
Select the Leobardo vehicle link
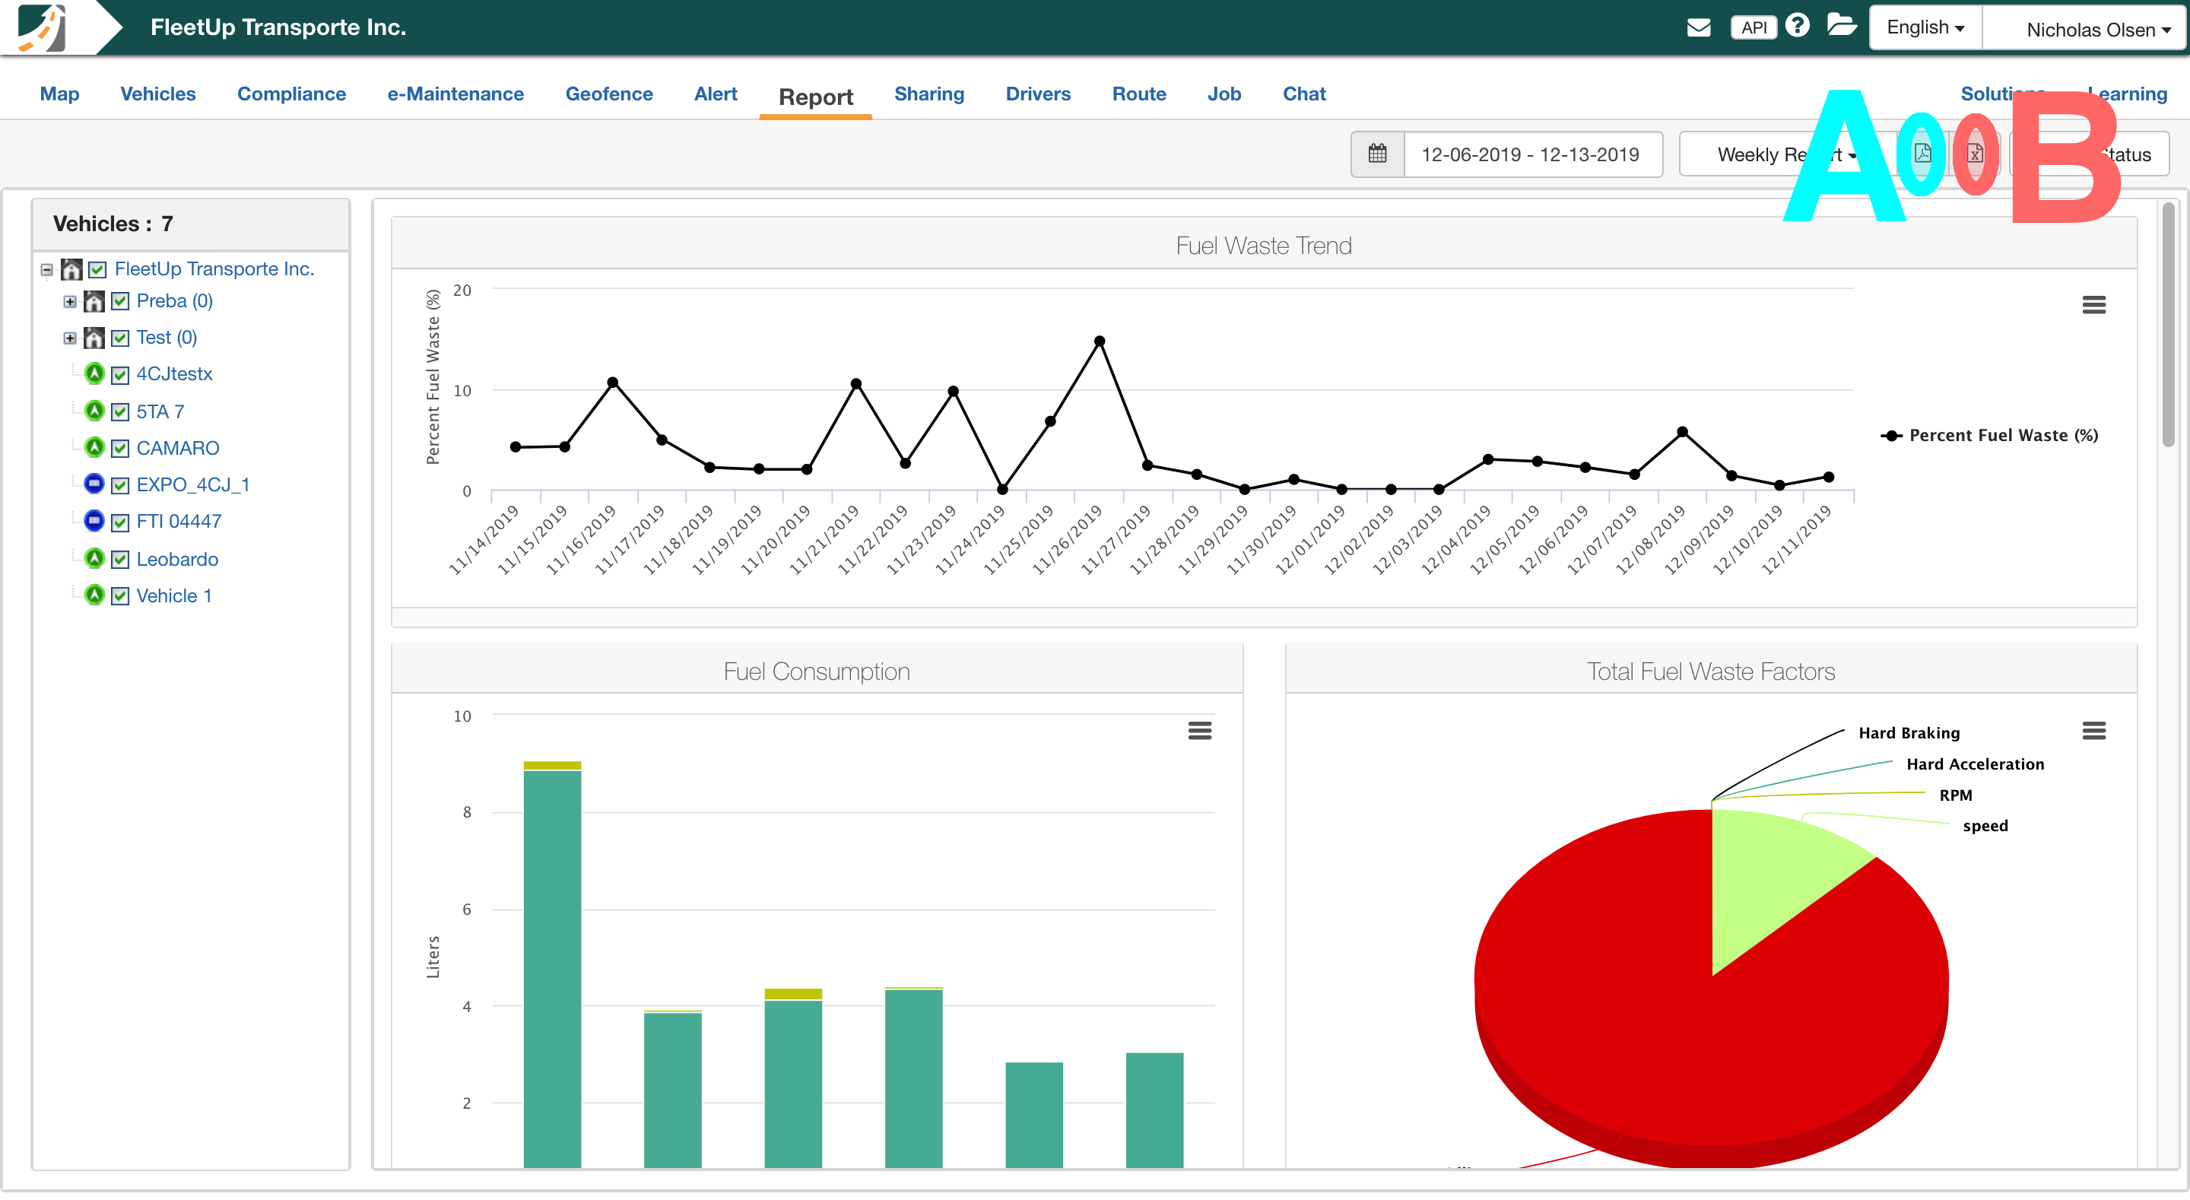[x=178, y=559]
